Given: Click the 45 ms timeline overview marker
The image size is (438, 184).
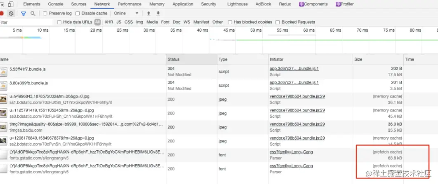Looking at the screenshot, I should coord(229,30).
